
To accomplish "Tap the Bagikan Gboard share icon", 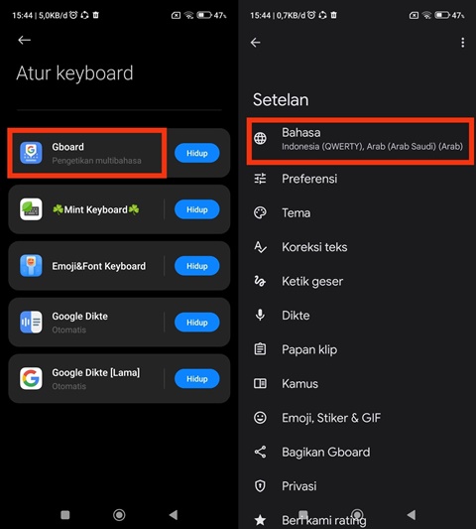I will pos(260,452).
